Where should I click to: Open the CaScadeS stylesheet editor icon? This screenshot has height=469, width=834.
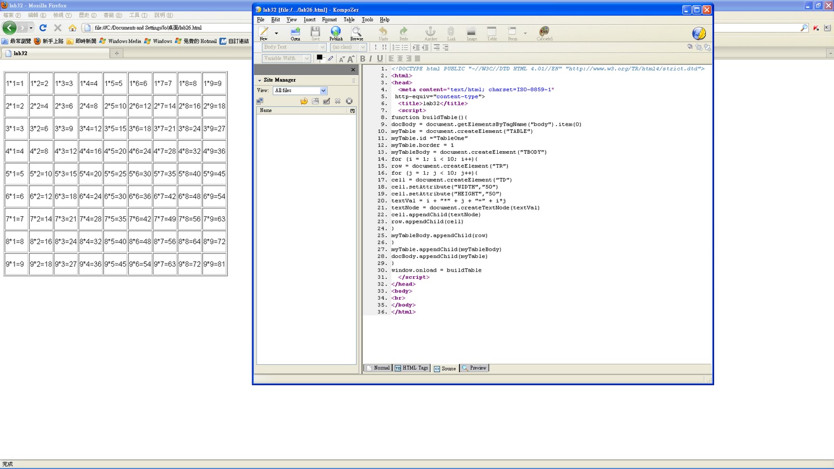(x=545, y=33)
